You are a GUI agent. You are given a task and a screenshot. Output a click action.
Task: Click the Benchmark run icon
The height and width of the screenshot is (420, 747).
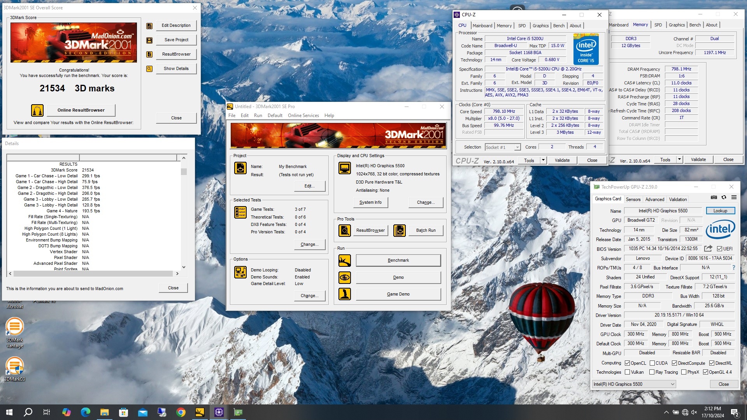pyautogui.click(x=345, y=261)
